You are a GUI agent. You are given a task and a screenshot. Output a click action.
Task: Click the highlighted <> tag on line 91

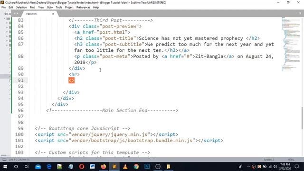tap(71, 80)
